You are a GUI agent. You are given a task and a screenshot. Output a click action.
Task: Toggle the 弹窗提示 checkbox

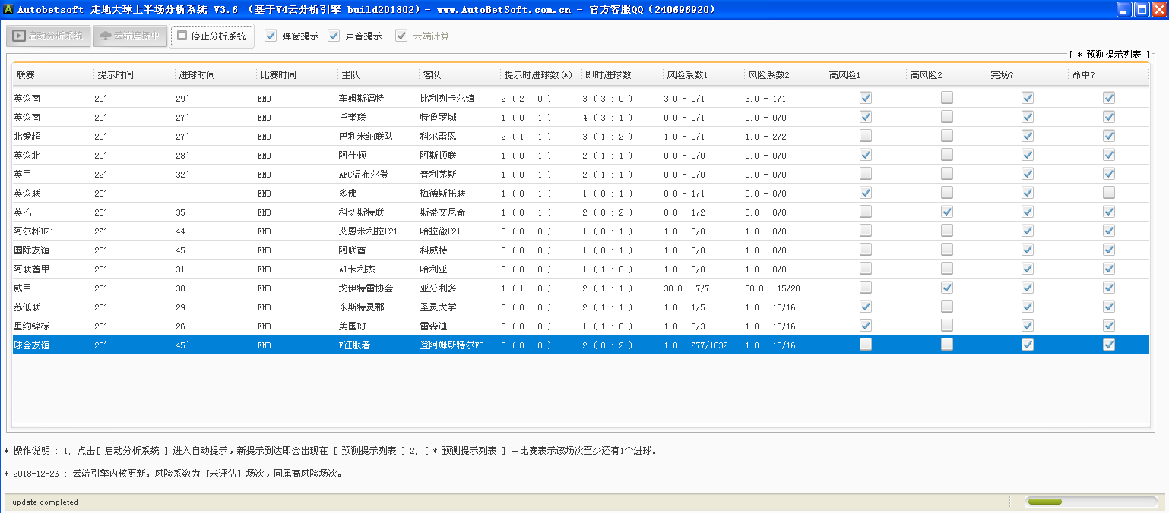[271, 36]
